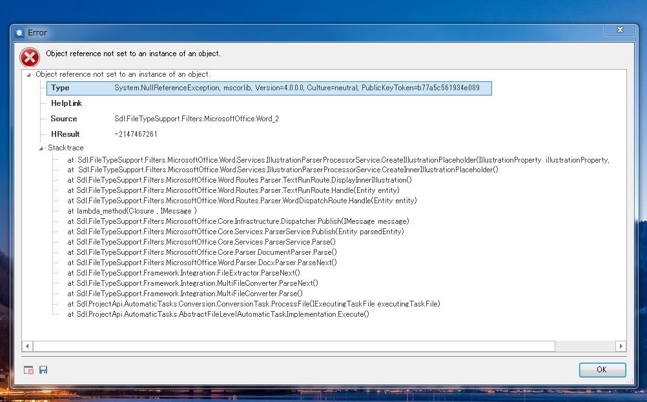Click the header error message text
Image resolution: width=647 pixels, height=402 pixels.
133,54
